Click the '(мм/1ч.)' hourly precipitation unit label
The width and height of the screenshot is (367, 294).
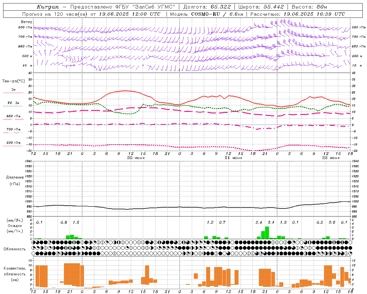[x=15, y=231]
